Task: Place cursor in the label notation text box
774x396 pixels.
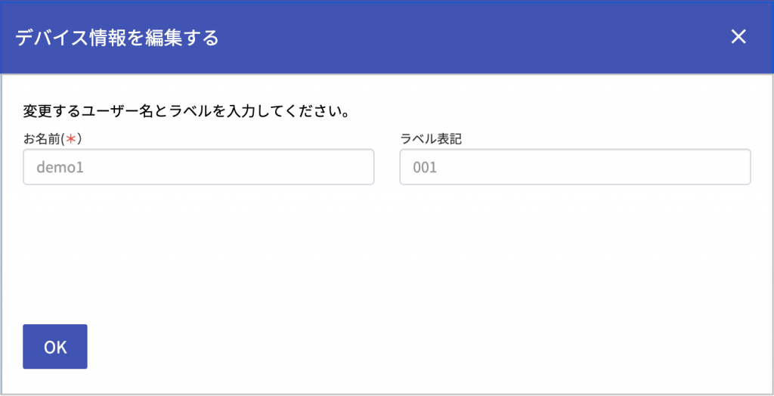Action: pyautogui.click(x=575, y=167)
